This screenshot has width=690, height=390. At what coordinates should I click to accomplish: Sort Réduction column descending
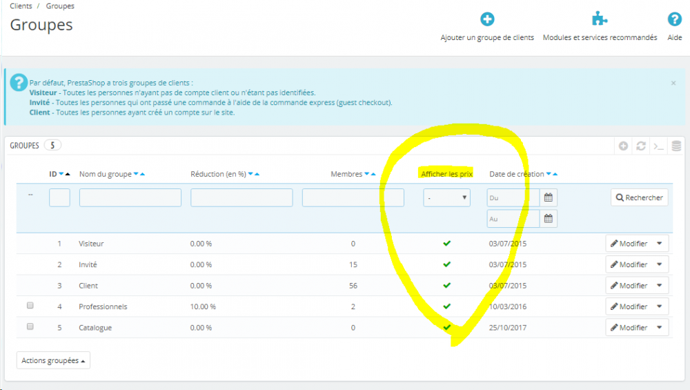coord(250,174)
